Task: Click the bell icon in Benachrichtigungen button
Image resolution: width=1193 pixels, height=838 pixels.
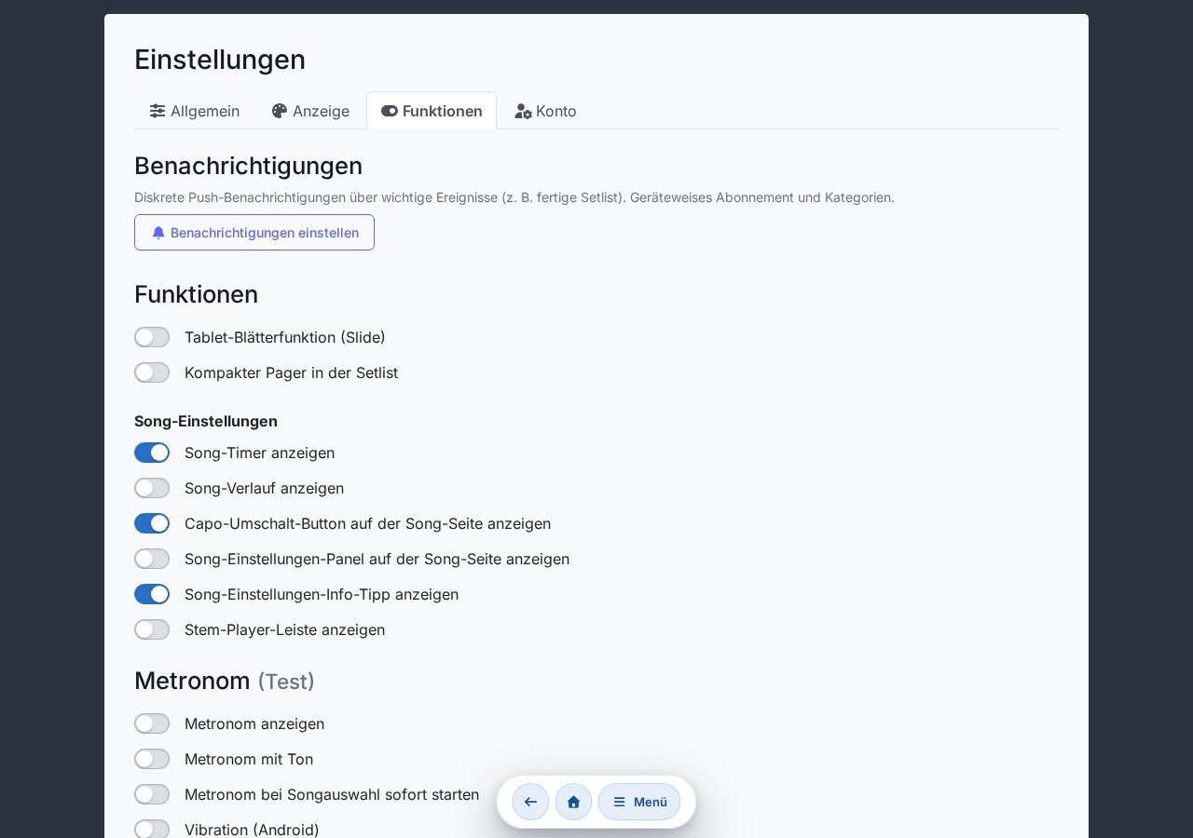Action: coord(158,233)
